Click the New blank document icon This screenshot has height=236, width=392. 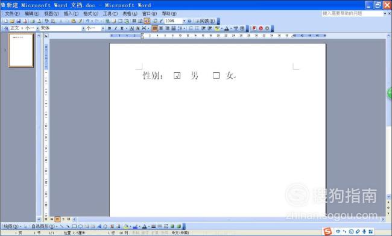click(6, 21)
